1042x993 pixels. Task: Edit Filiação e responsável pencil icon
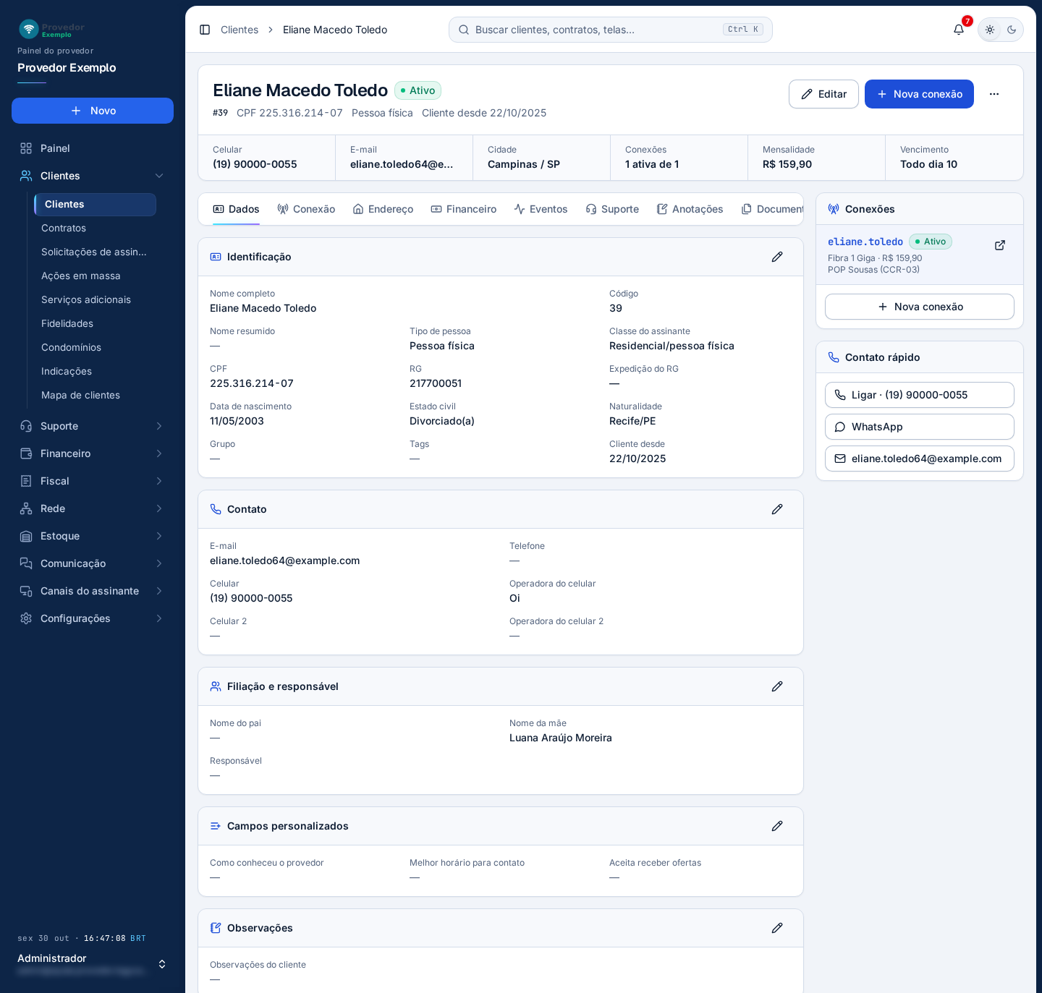777,686
